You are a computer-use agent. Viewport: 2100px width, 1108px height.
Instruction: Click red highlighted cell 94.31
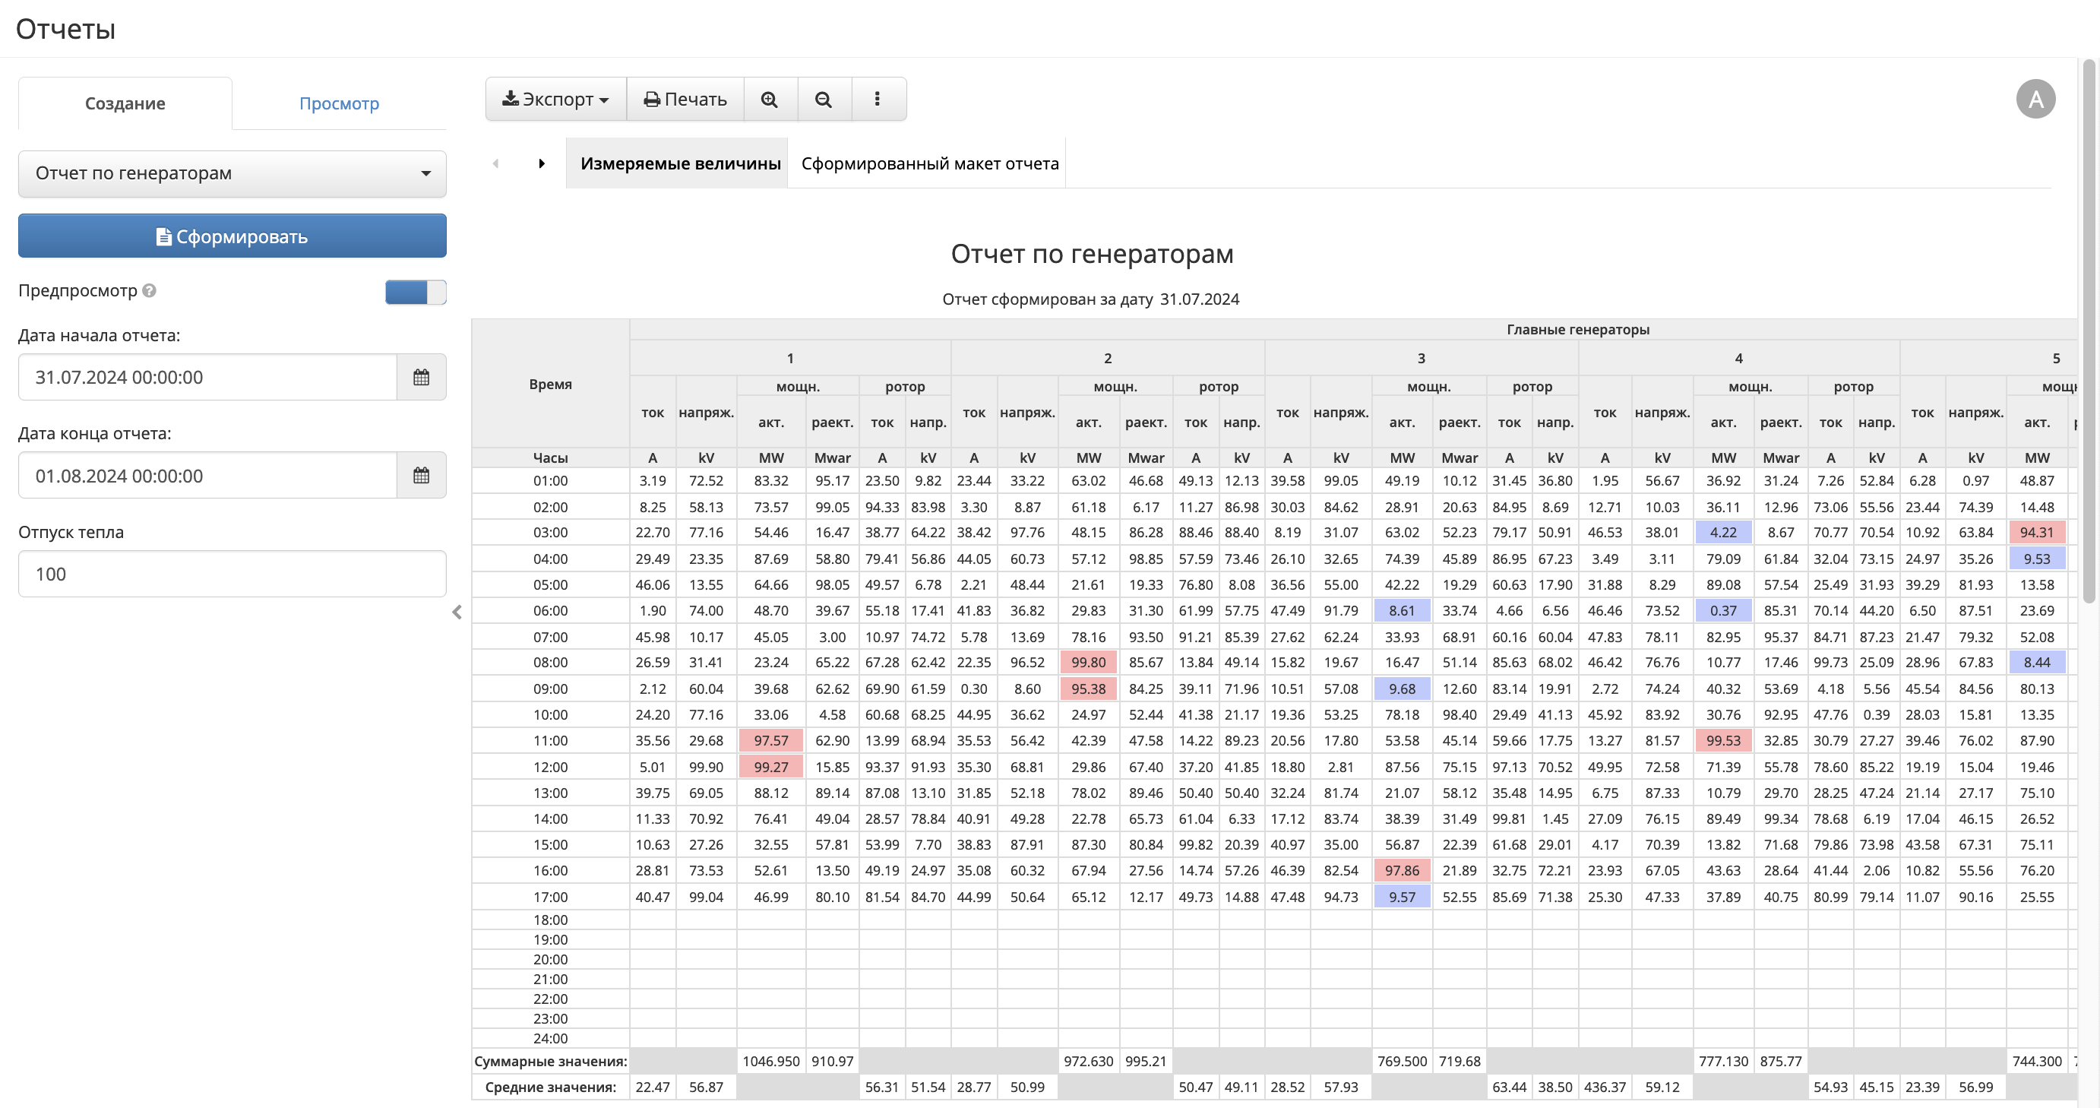coord(2037,533)
